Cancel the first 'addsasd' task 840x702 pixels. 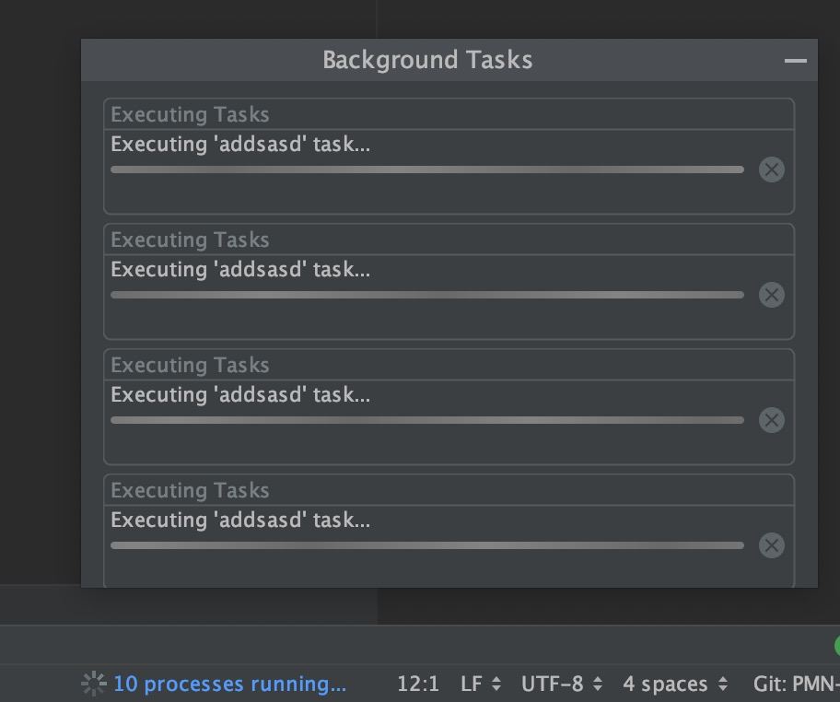[772, 170]
